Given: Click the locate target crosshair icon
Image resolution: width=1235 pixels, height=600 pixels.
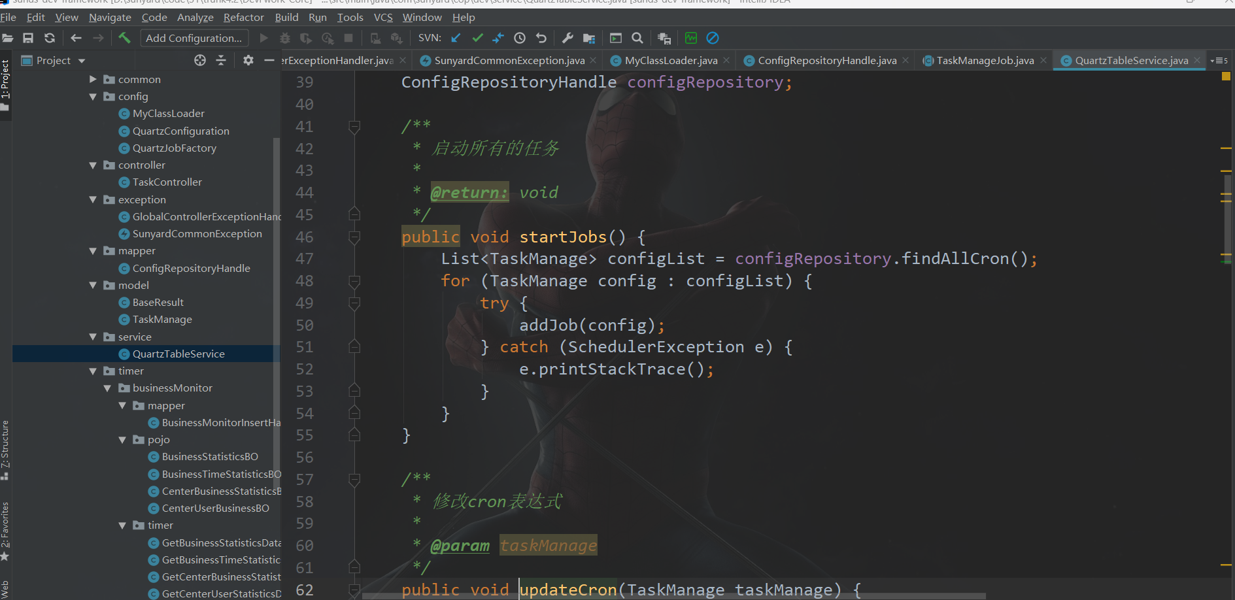Looking at the screenshot, I should point(200,60).
